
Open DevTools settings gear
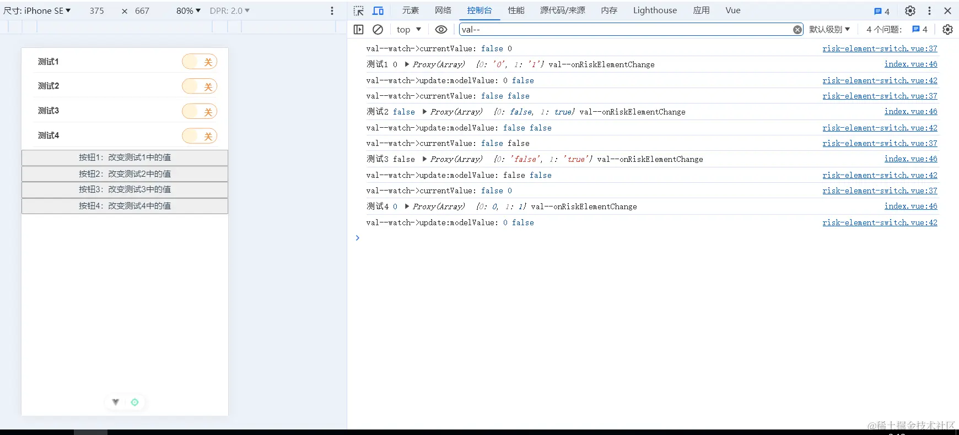pos(910,11)
